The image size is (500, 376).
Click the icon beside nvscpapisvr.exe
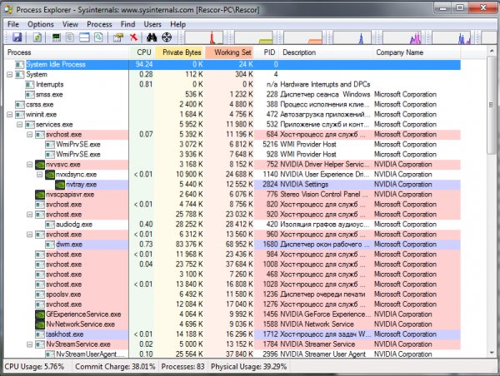tap(40, 195)
